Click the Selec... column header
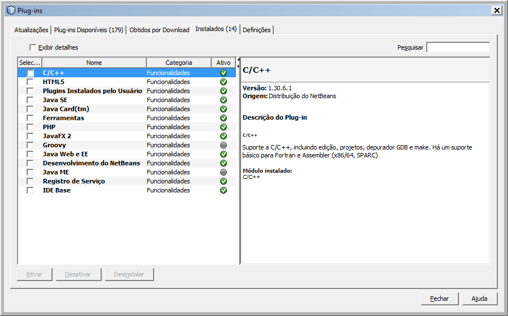Viewport: 508px width, 316px height. 30,63
